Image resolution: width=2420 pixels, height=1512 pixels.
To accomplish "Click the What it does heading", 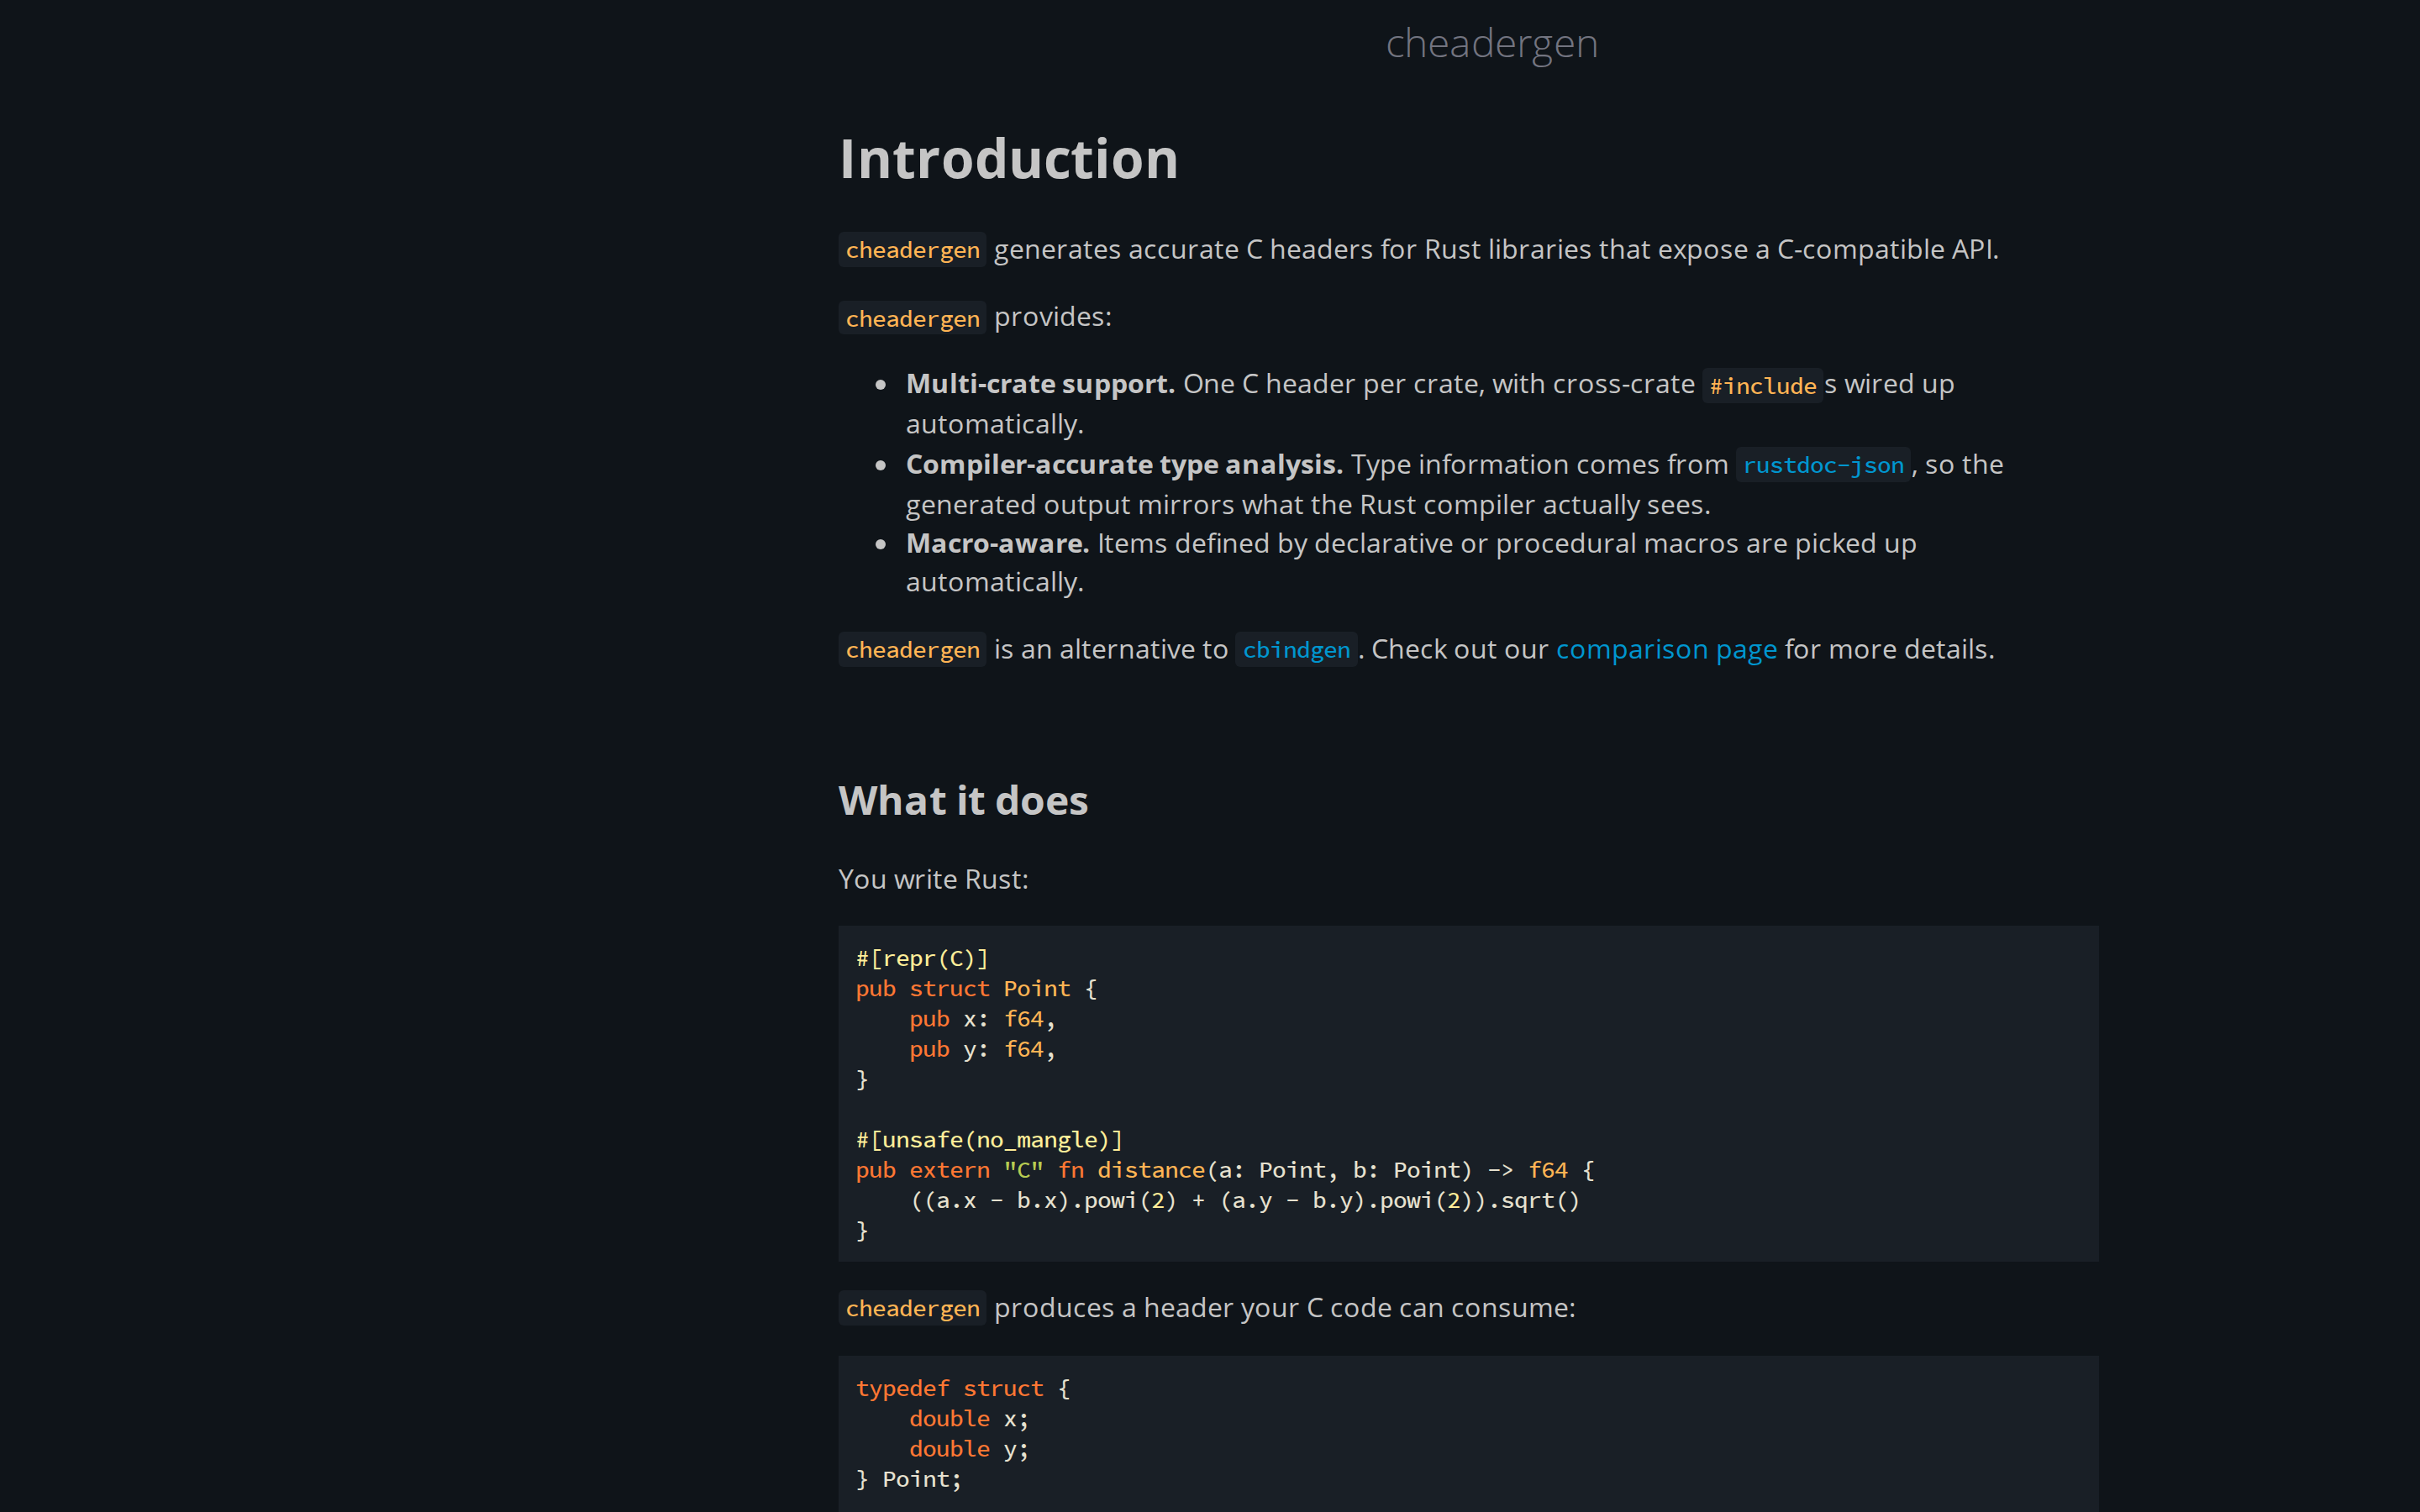I will click(x=963, y=801).
